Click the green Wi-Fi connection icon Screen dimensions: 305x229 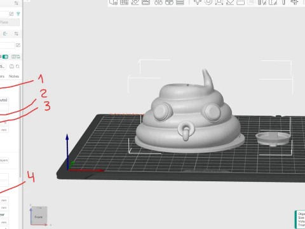pos(18,14)
